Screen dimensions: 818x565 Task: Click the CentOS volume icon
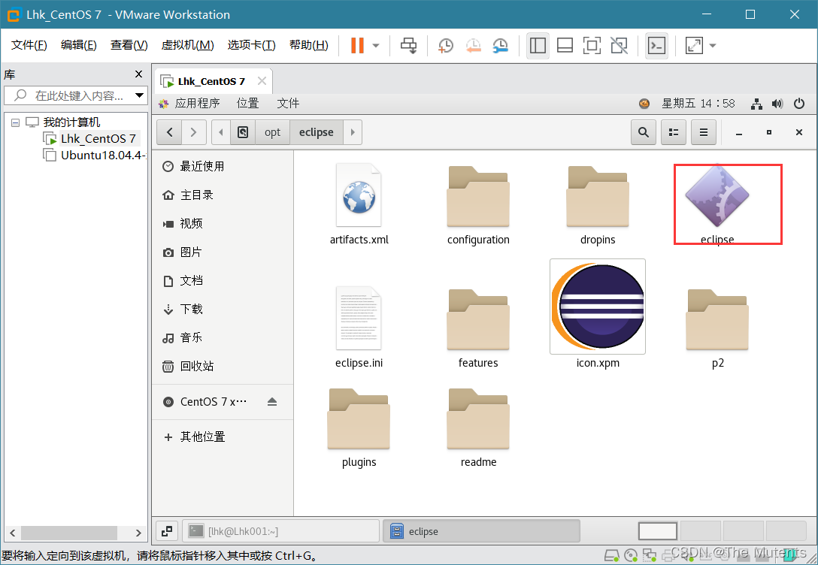click(x=777, y=104)
